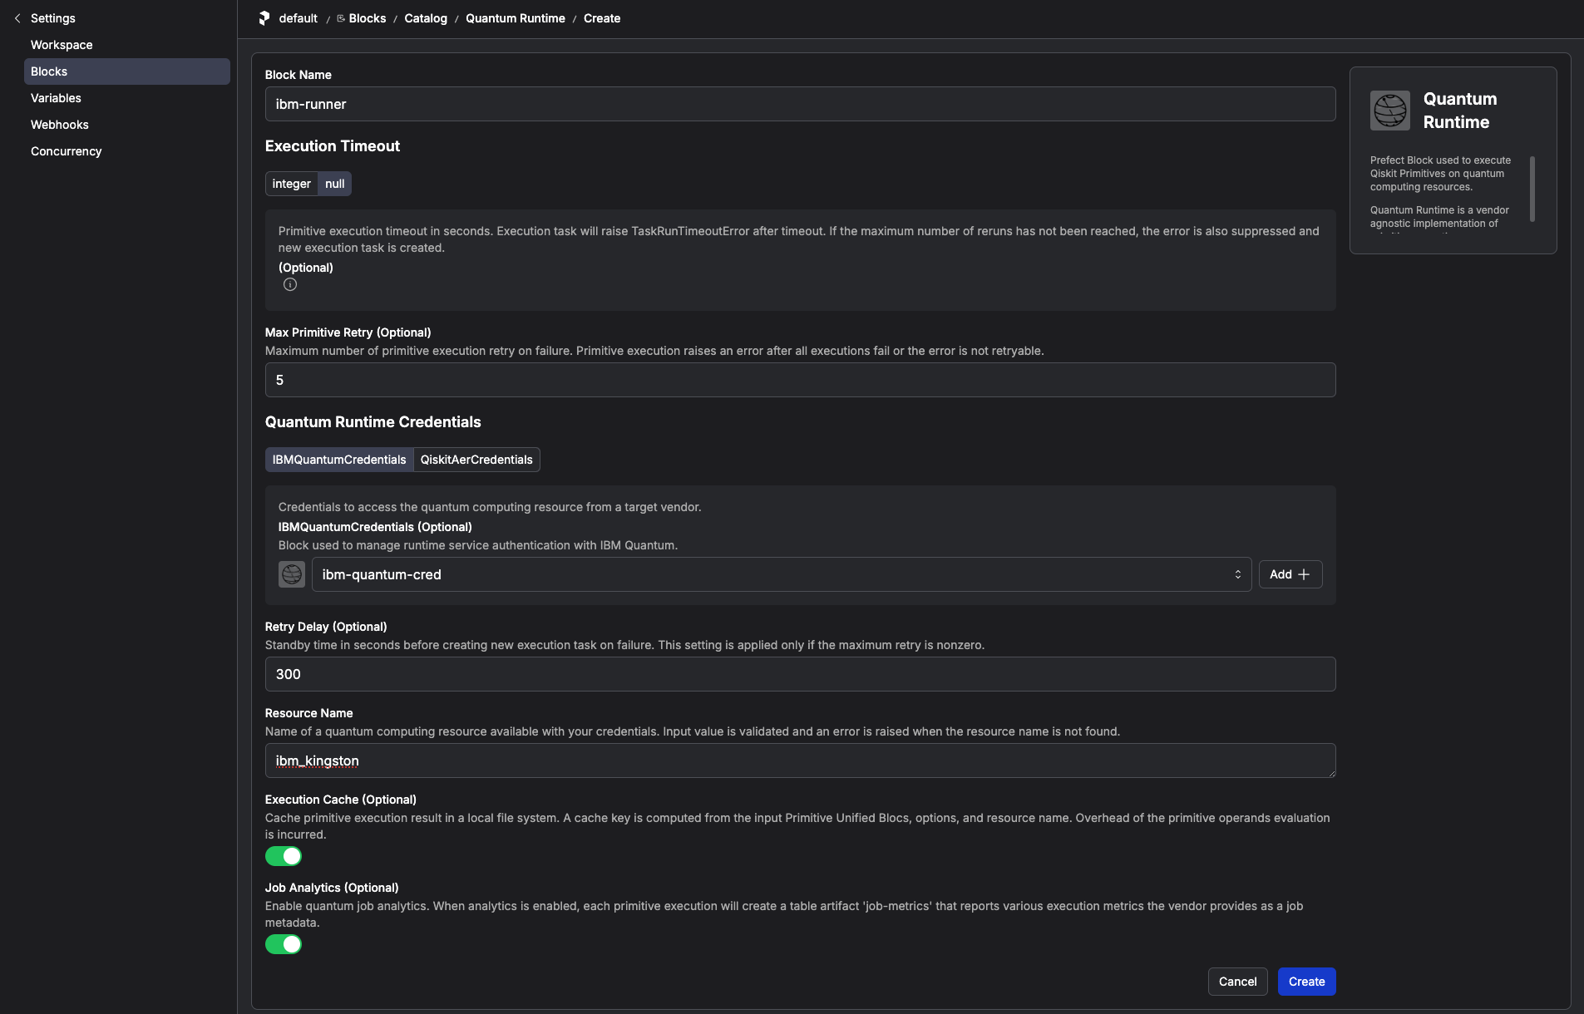Click the Resource Name input field
Screen dimensions: 1584x1014
800,760
